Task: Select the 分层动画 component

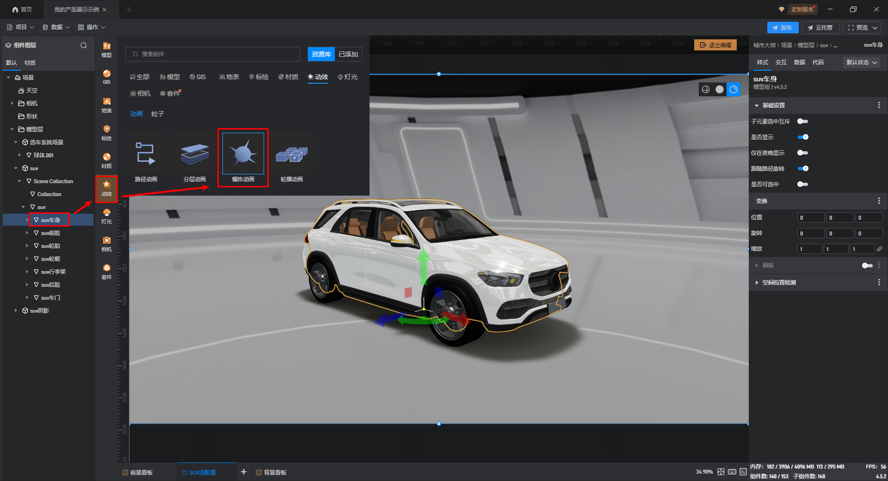Action: (x=195, y=159)
